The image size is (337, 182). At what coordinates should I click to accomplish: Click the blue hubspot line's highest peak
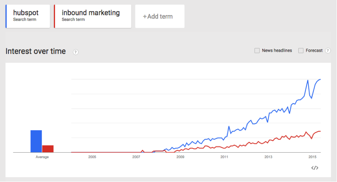pyautogui.click(x=320, y=79)
